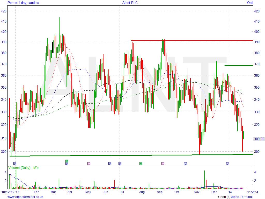Click the 'Ord' share type label
The width and height of the screenshot is (265, 199).
point(250,3)
